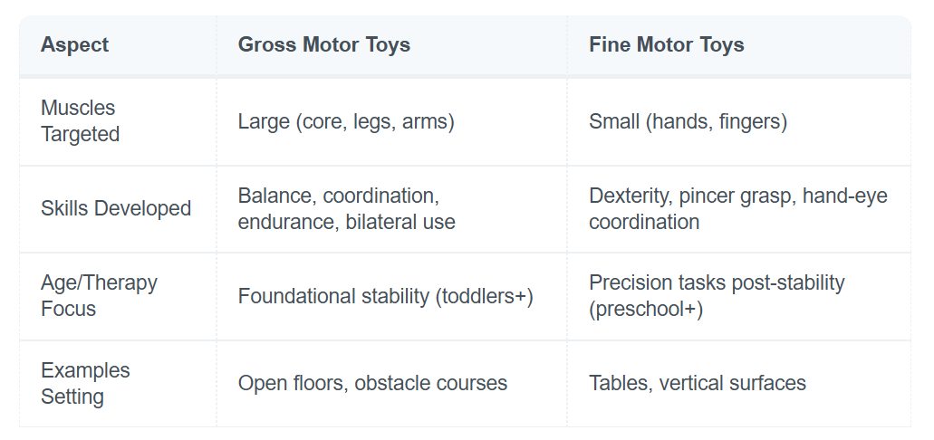Click the Fine Motor Toys column header
Viewport: 934px width, 440px height.
click(x=666, y=44)
